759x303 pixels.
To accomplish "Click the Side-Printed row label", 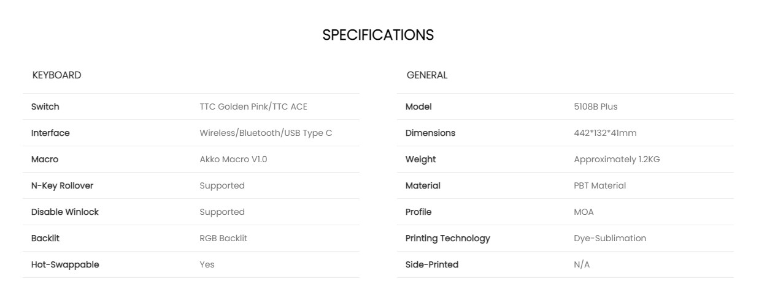I will (x=432, y=264).
